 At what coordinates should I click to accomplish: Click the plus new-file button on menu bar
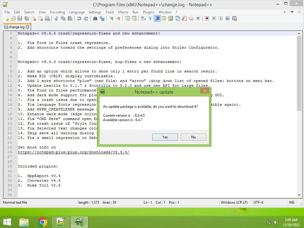(284, 12)
